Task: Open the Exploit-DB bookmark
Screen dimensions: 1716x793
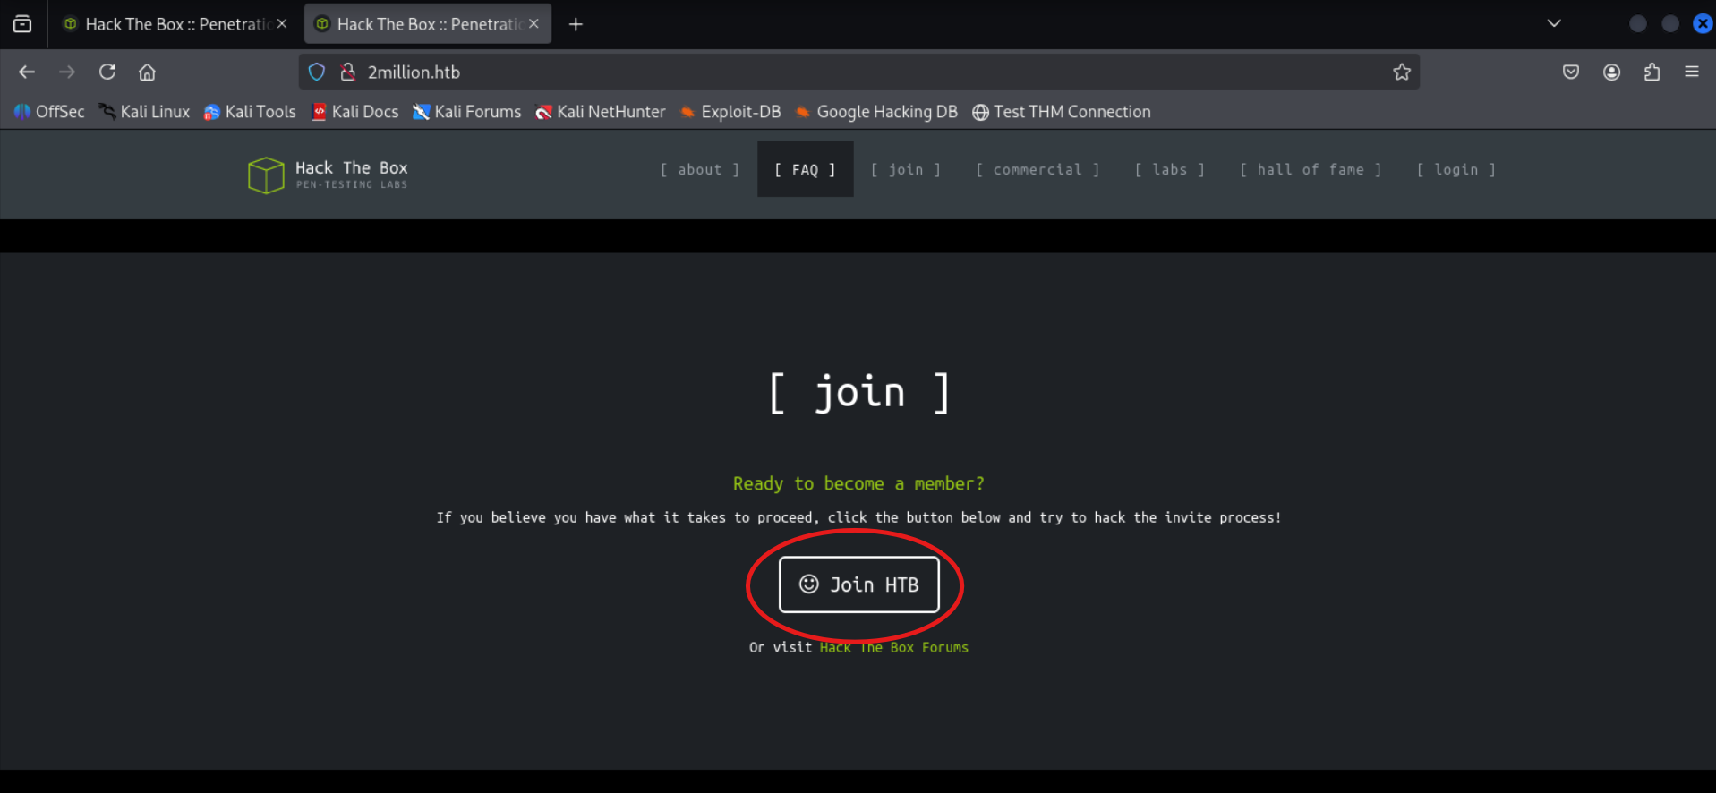Action: [x=730, y=112]
